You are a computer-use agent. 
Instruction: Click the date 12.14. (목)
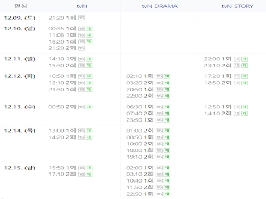[20, 131]
